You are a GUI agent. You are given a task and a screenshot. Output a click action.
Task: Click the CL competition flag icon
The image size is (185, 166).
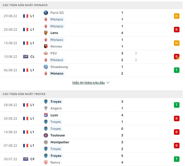coord(26,57)
